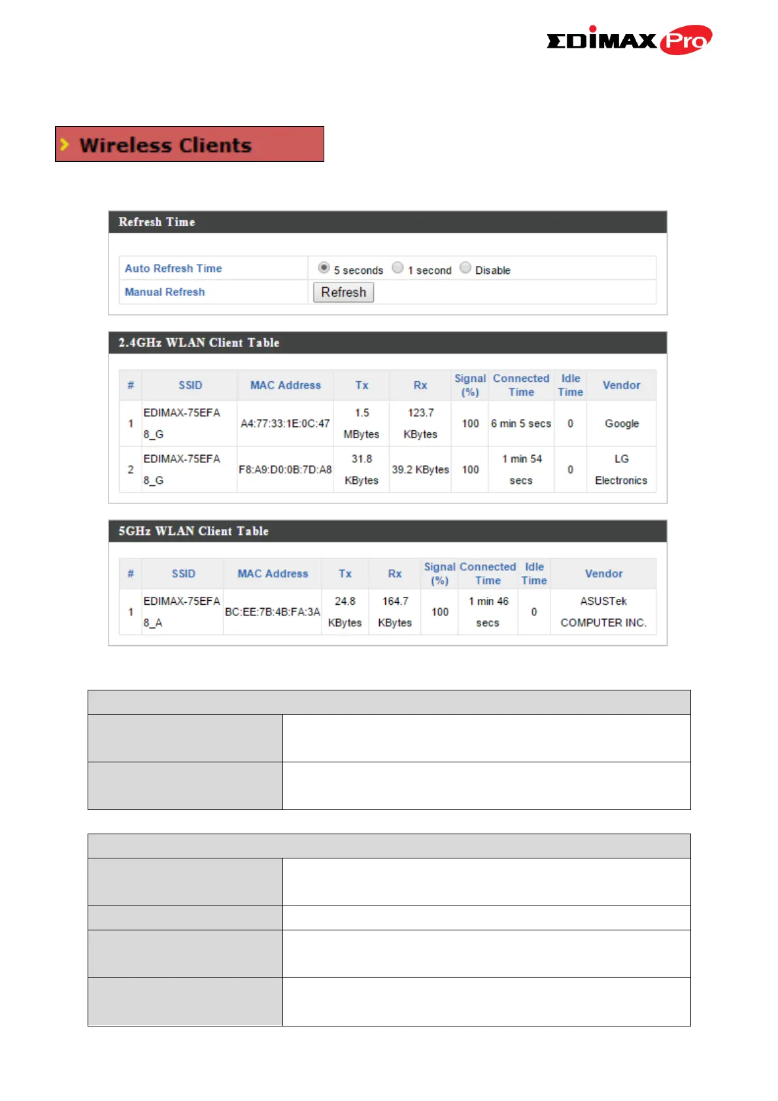Screen dimensions: 778x1101
Task: Click MAC address F8:A9:D0:0B:7D:A8
Action: pos(285,469)
